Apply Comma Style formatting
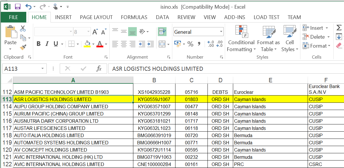This screenshot has height=168, width=344. click(x=199, y=44)
